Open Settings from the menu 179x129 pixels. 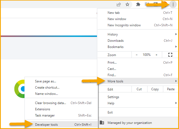(138, 97)
